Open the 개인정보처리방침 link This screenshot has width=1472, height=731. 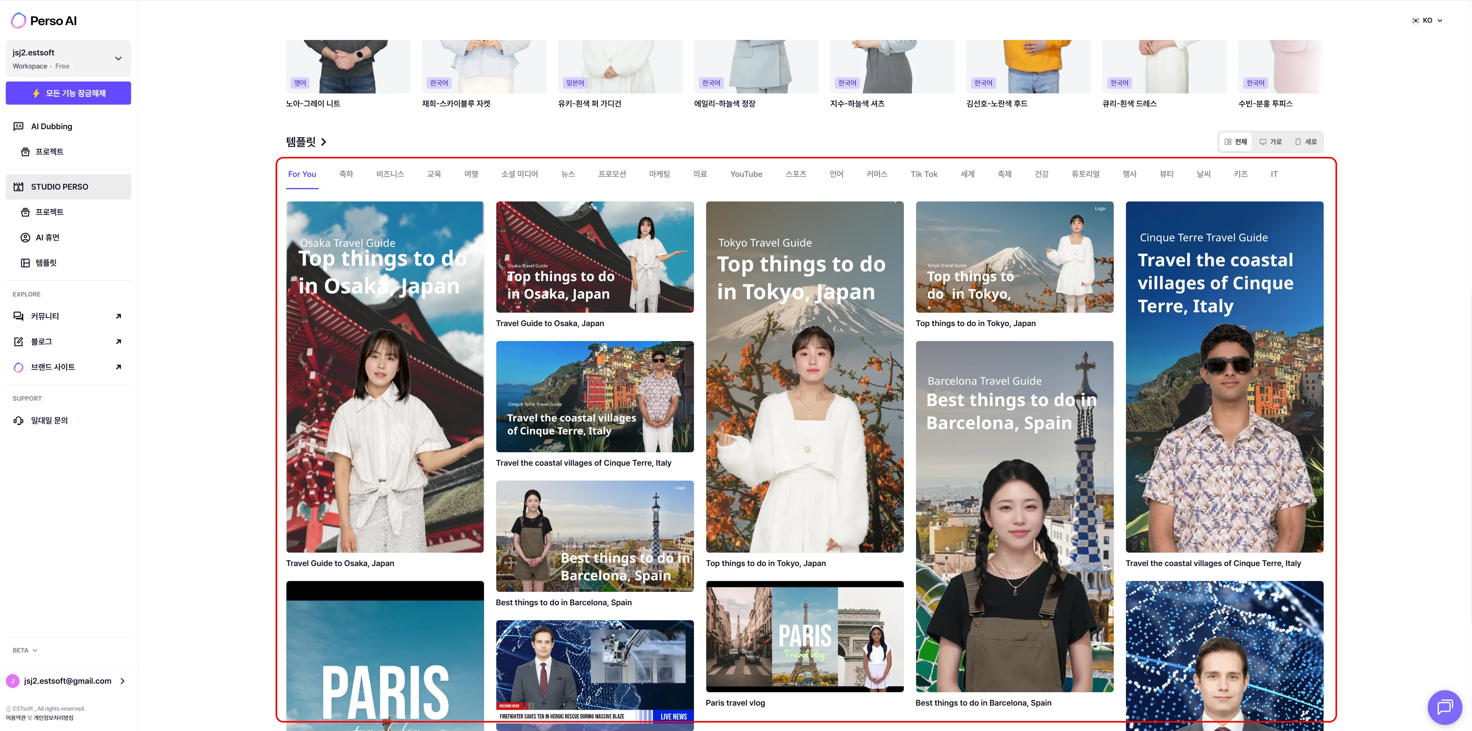click(x=54, y=718)
